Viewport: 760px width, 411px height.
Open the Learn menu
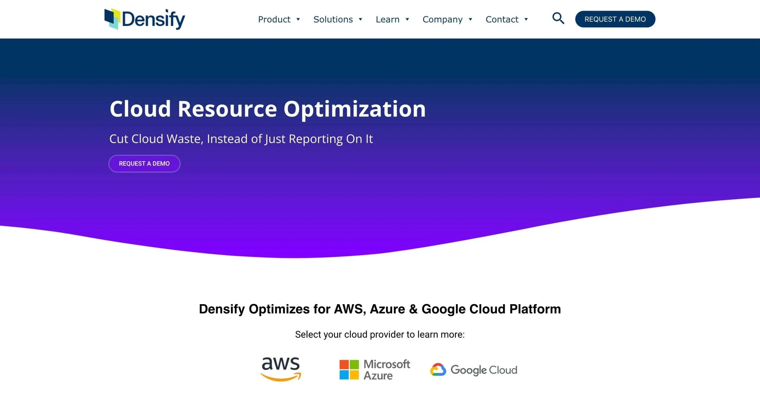point(387,19)
